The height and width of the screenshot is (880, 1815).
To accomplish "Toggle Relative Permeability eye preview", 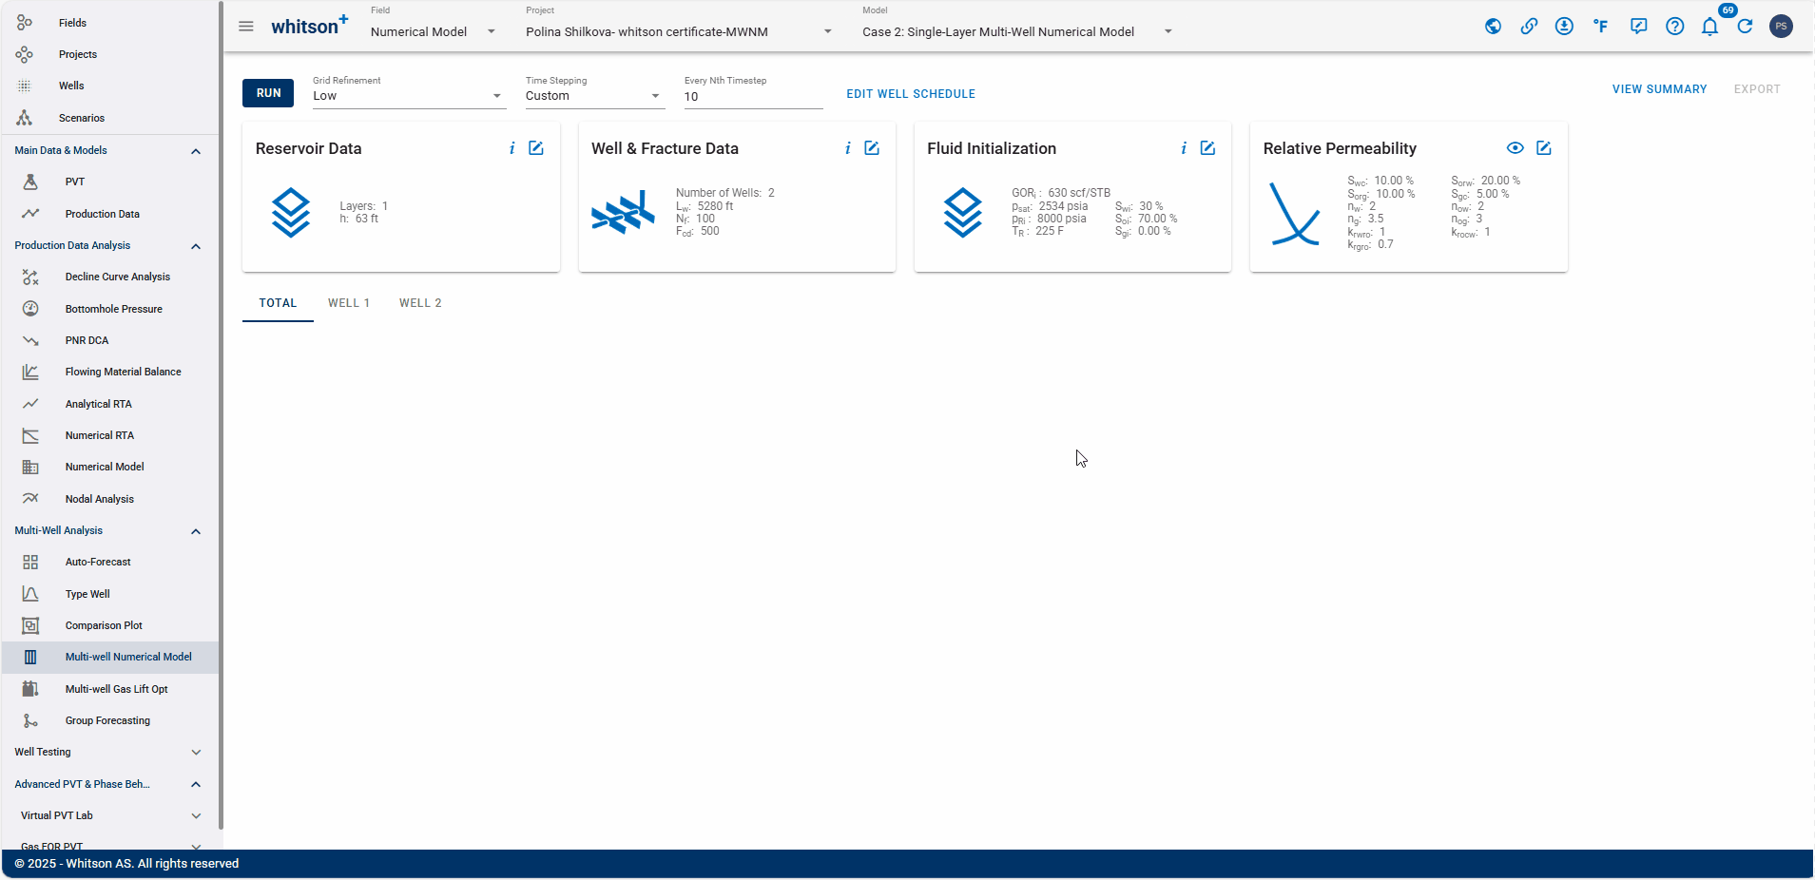I will click(x=1516, y=148).
